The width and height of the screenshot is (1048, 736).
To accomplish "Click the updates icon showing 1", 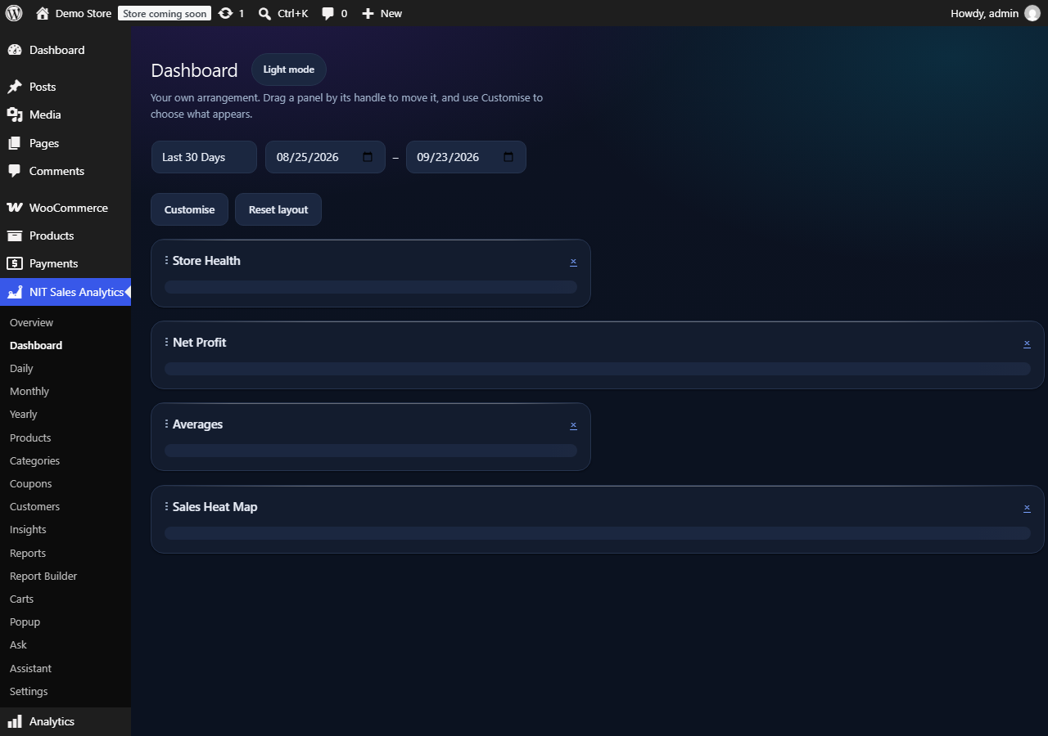I will pos(226,13).
